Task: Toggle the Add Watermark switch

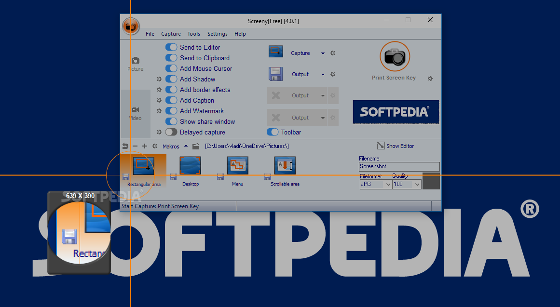Action: [171, 111]
